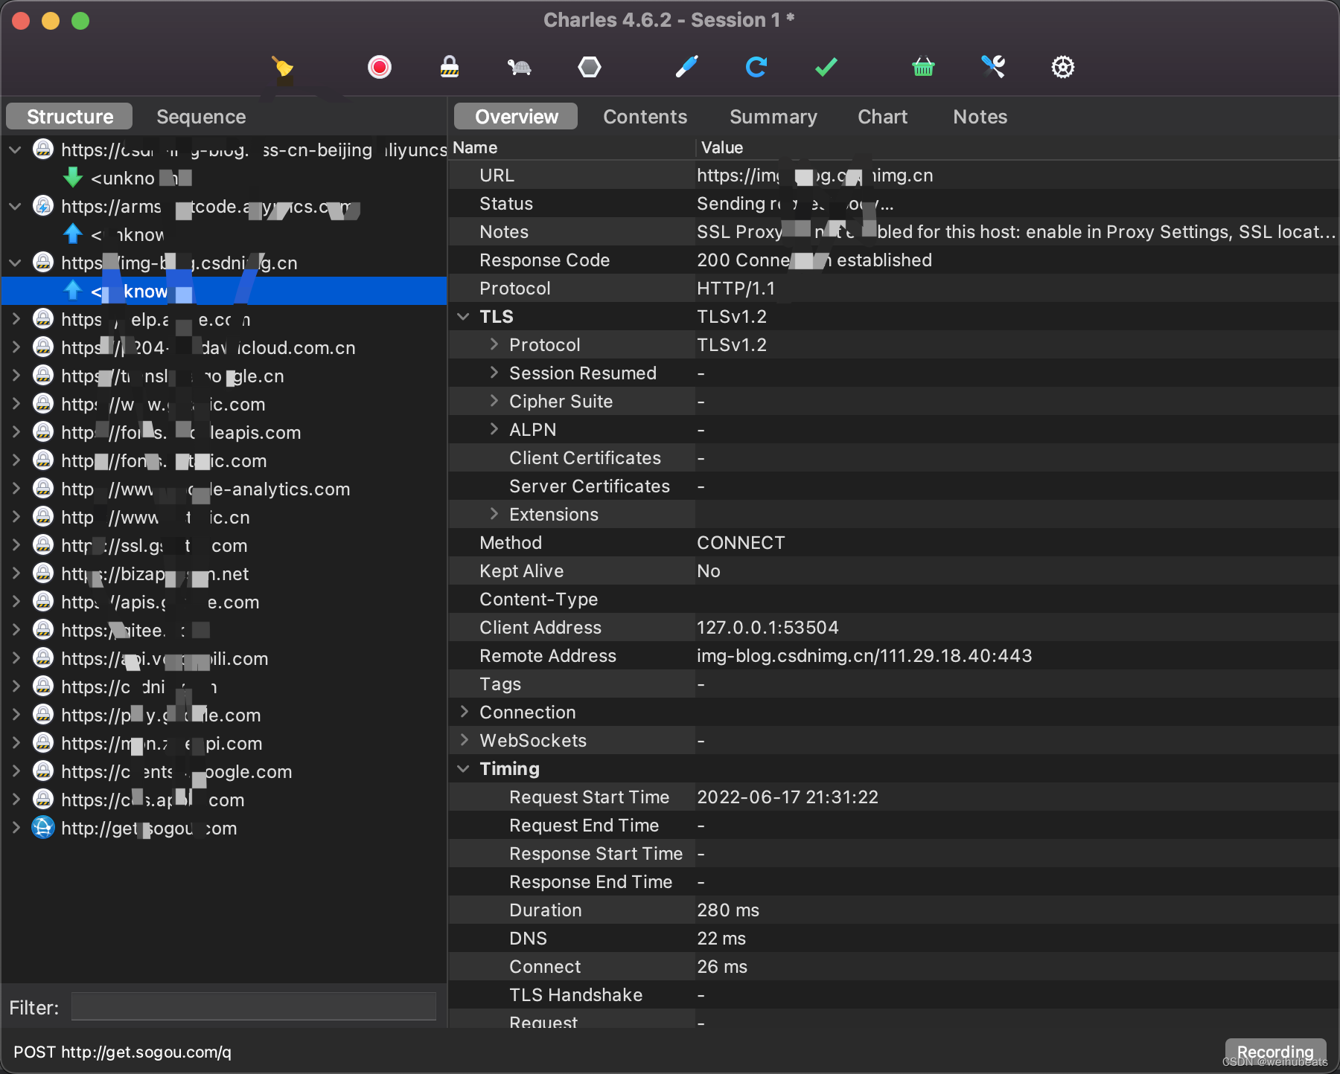Expand the ALPN row
The width and height of the screenshot is (1340, 1074).
pyautogui.click(x=494, y=430)
